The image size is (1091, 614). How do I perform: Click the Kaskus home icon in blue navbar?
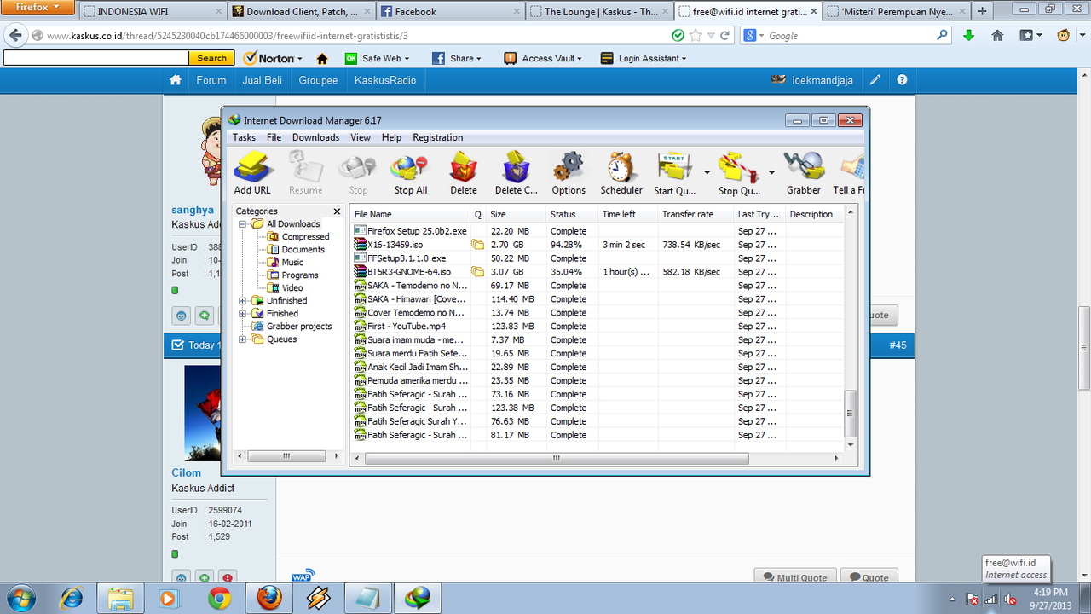tap(176, 80)
